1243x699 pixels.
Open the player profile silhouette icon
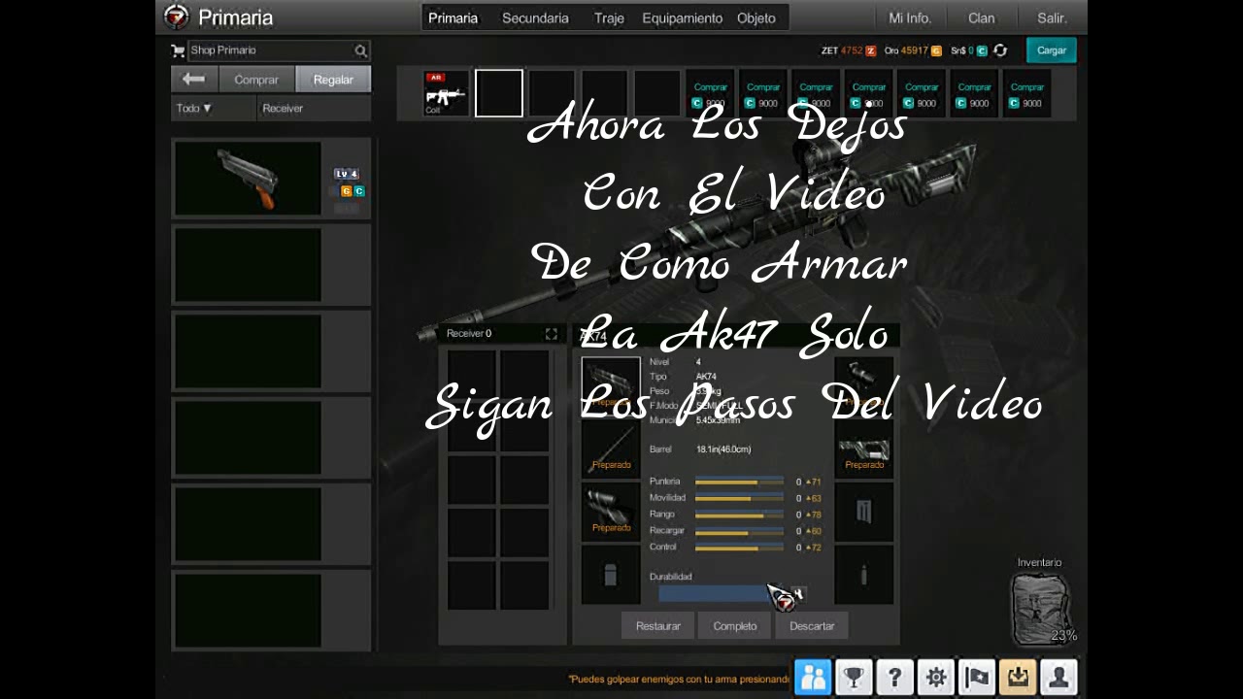(x=1059, y=678)
